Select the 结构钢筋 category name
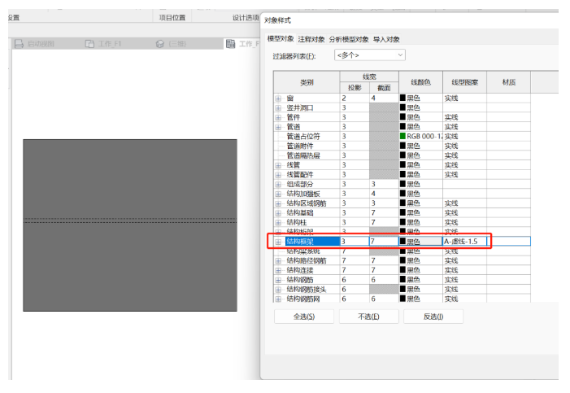The height and width of the screenshot is (393, 570). click(300, 280)
